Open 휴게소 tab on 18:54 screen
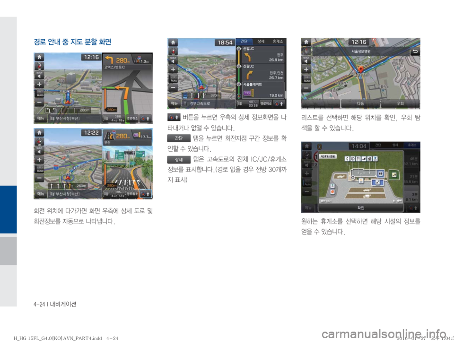Viewport: 454px width, 342px height. (278, 42)
